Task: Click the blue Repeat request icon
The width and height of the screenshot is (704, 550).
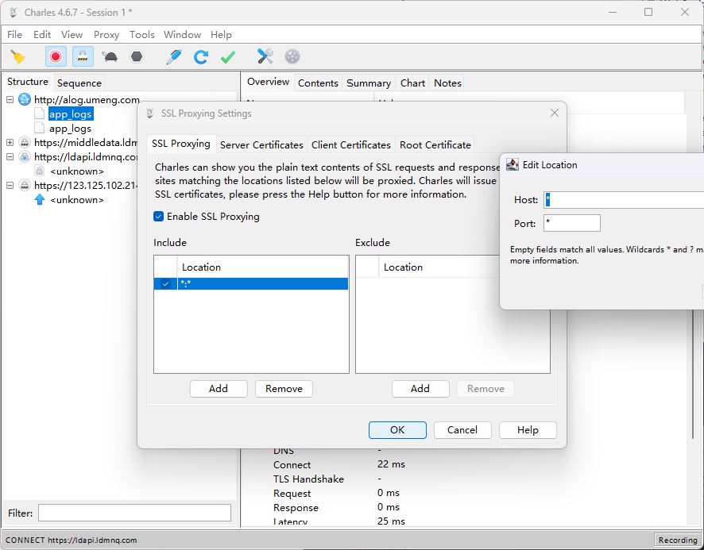Action: [x=201, y=56]
